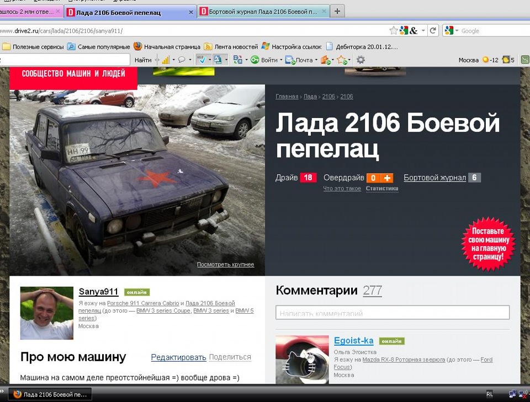Click the gear settings icon on the Yandex bar
530x402 pixels.
(361, 60)
